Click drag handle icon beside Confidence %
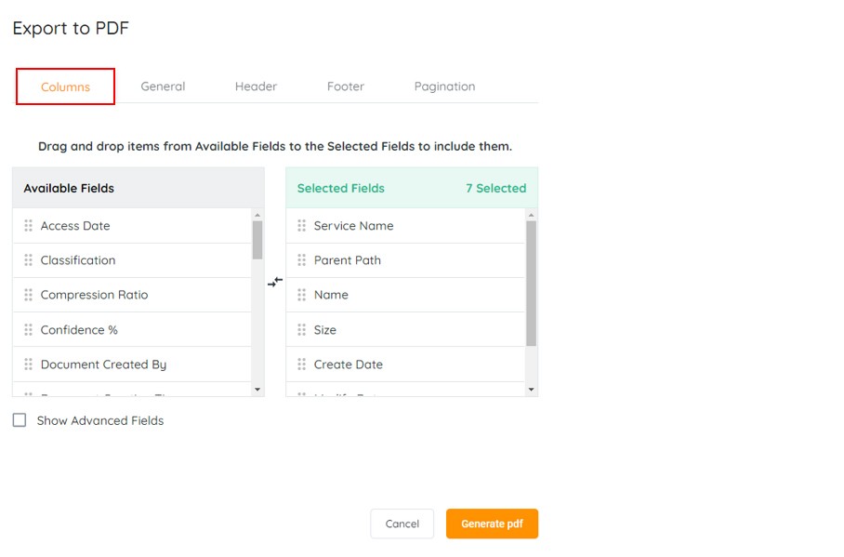 (x=29, y=330)
